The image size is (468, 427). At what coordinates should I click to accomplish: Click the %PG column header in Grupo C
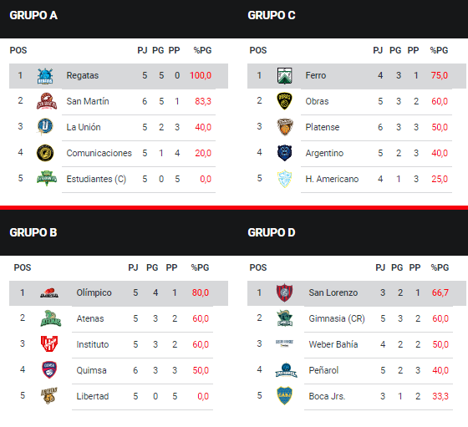pos(439,50)
